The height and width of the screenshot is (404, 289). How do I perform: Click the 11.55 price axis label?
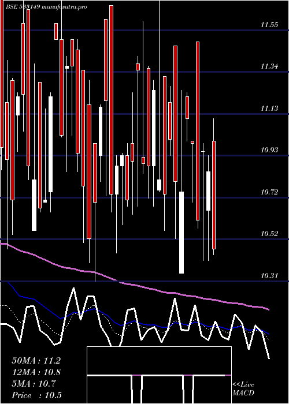[x=269, y=25]
